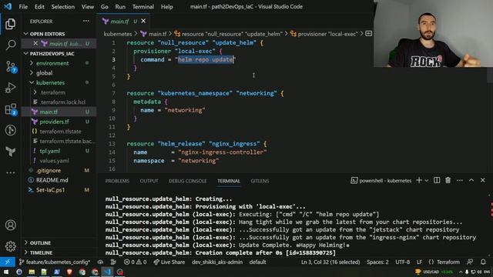Image resolution: width=493 pixels, height=277 pixels.
Task: Open .terraform.lock.hcl file
Action: coord(62,102)
